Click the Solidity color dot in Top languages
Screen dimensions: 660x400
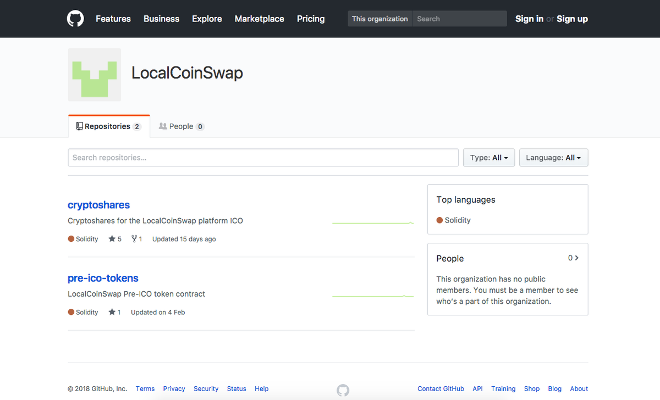(x=439, y=220)
